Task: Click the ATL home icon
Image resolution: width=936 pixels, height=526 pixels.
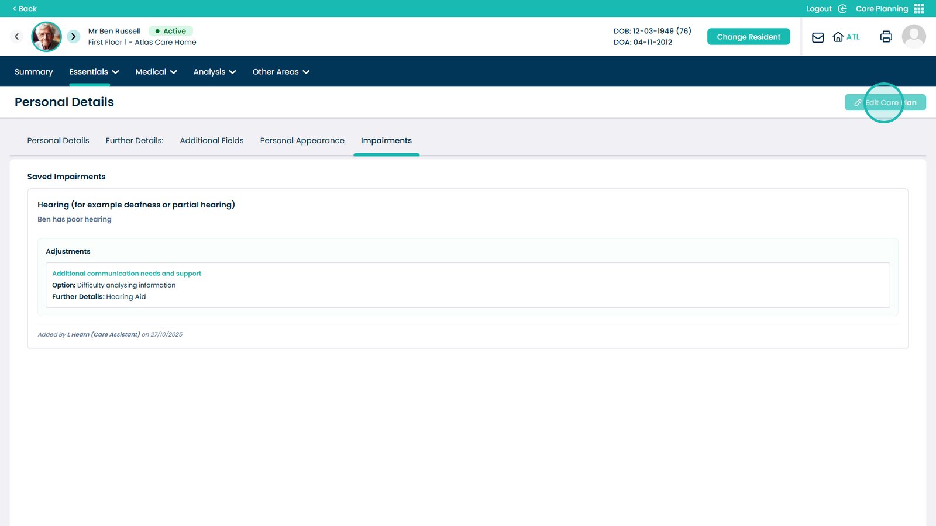Action: point(839,37)
